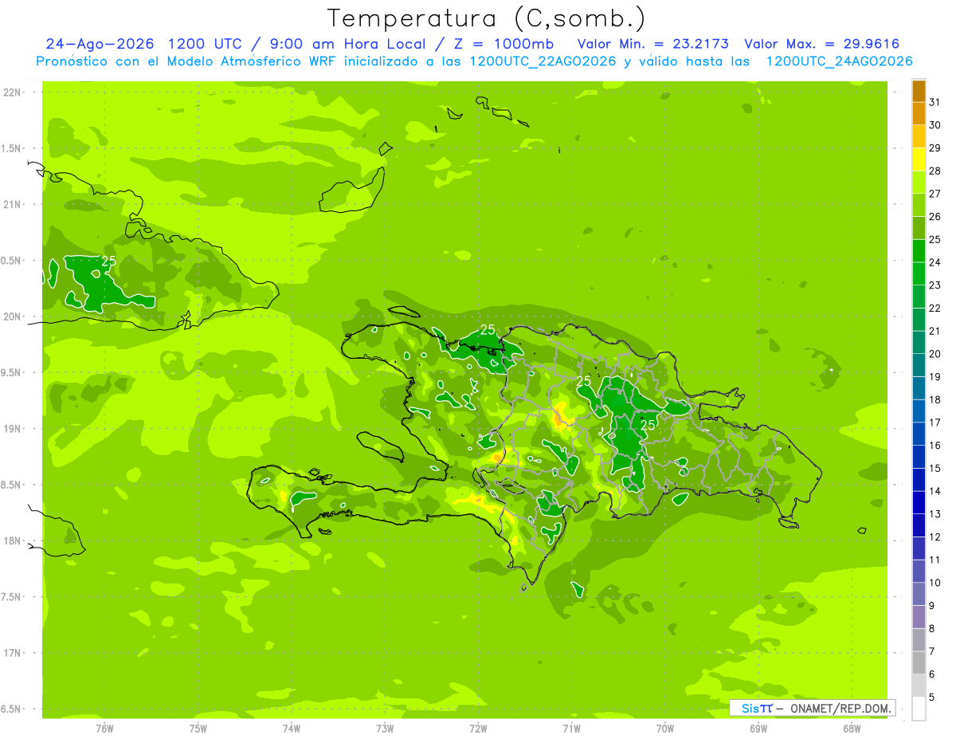Pick the dark orange swatch above colorbar 31
956x739 pixels.
pyautogui.click(x=919, y=91)
